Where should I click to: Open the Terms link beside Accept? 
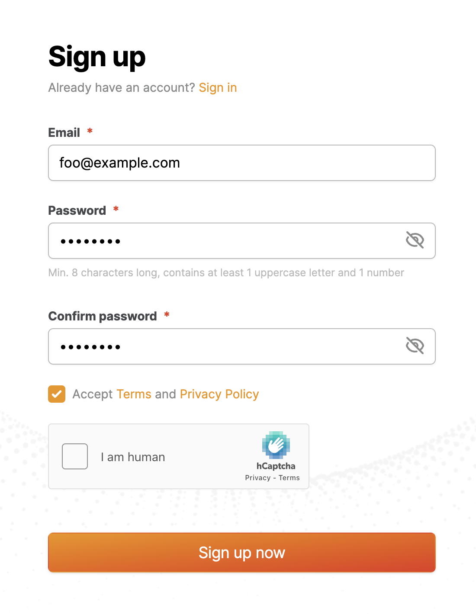coord(134,394)
